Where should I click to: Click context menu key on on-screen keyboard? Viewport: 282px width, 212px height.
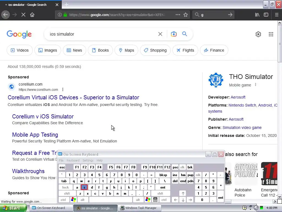click(x=155, y=200)
